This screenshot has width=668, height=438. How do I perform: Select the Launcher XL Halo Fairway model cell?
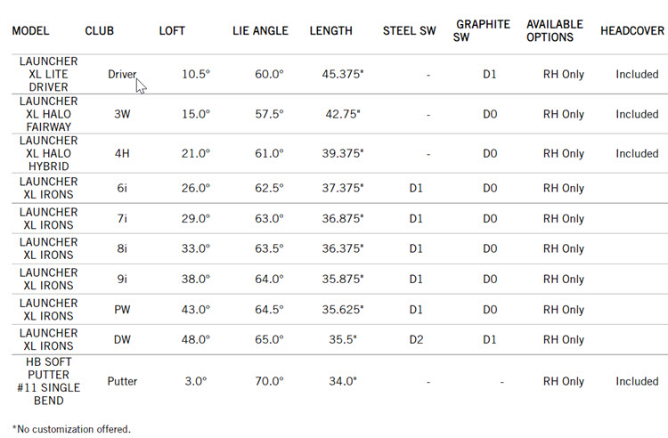[x=48, y=114]
